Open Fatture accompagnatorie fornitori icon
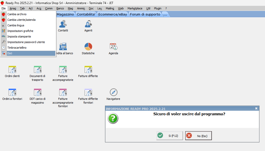 pos(63,92)
